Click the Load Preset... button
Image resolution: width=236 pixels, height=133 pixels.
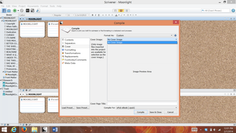[x=68, y=108]
